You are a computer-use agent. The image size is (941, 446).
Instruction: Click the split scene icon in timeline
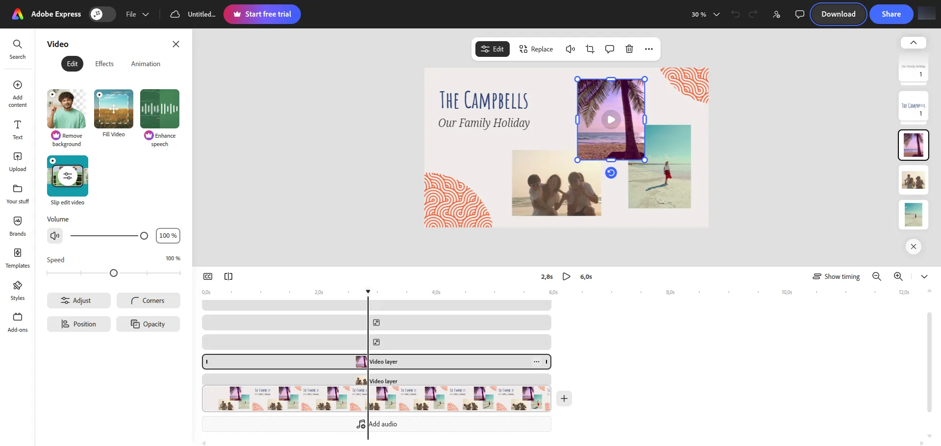tap(228, 276)
